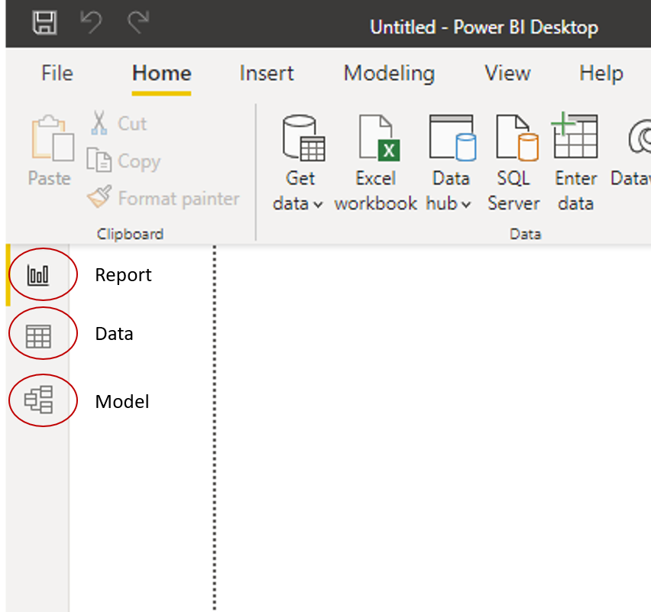The height and width of the screenshot is (612, 651).
Task: Open the Help tab
Action: (x=601, y=73)
